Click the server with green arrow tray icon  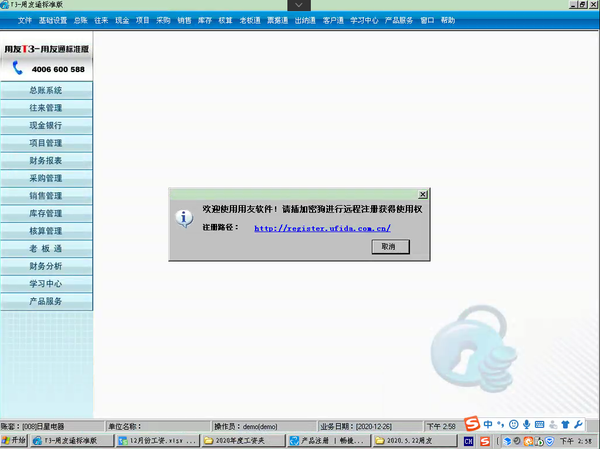click(539, 441)
